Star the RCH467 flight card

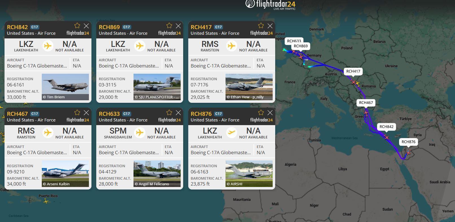(x=77, y=112)
